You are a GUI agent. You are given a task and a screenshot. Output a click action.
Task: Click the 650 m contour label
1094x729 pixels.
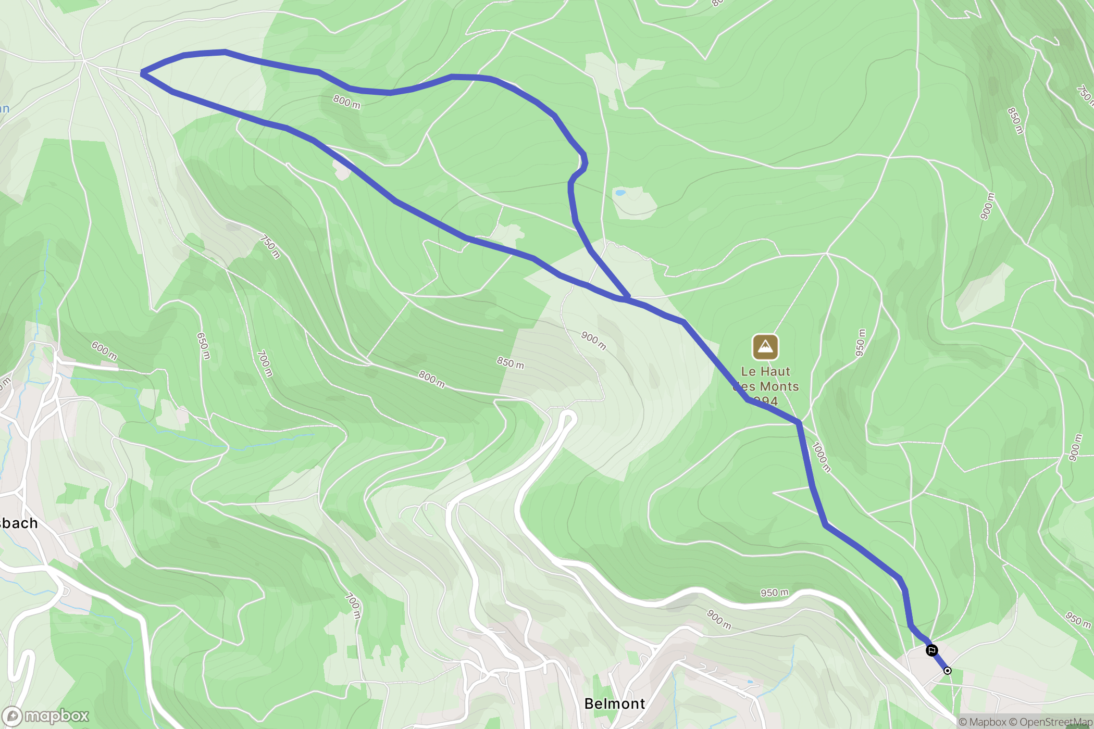(x=204, y=346)
